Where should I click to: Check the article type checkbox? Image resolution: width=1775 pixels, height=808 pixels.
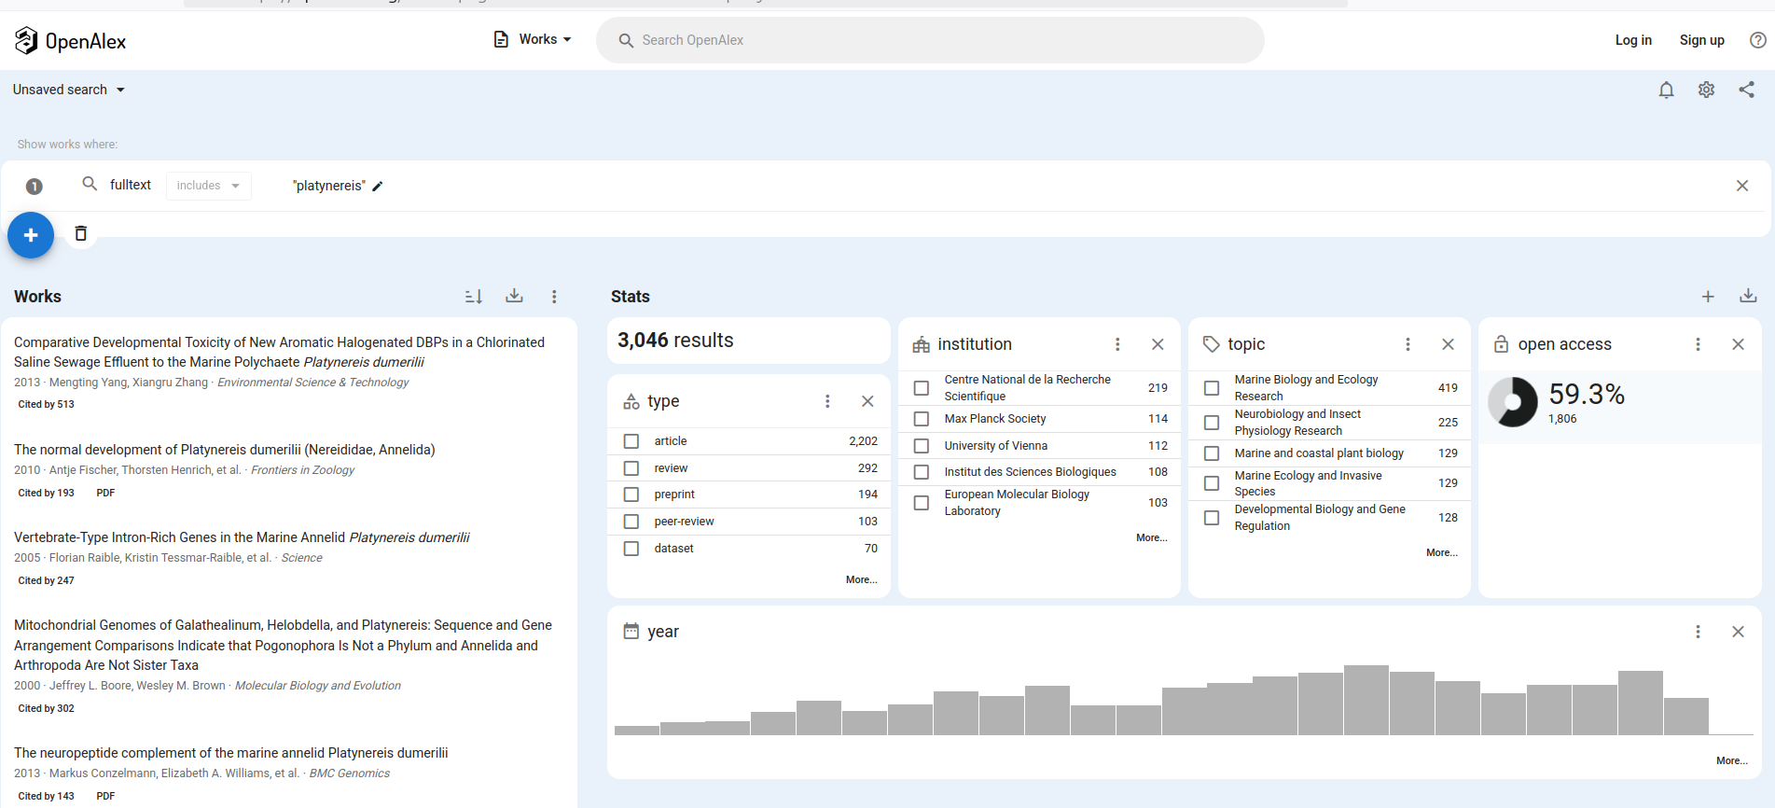click(x=631, y=441)
